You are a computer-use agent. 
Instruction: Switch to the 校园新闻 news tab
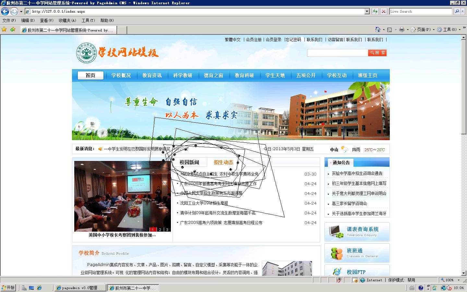point(189,162)
